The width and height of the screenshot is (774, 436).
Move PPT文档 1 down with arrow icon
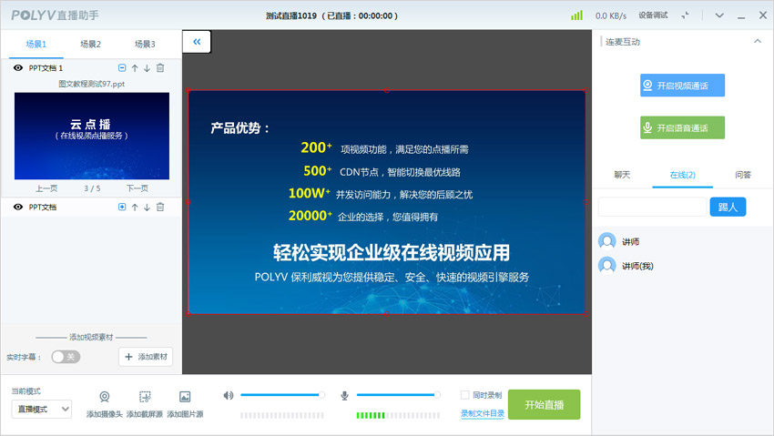pos(148,68)
